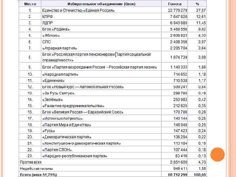Click the percentage '3,97'
Screen dimensions: 236x177
coord(202,42)
